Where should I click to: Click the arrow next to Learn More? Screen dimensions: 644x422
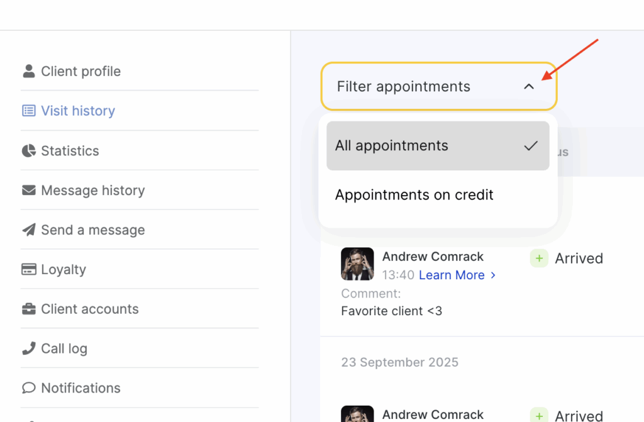tap(493, 275)
